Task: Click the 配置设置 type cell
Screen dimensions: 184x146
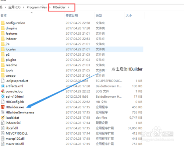Action: [x=102, y=123]
